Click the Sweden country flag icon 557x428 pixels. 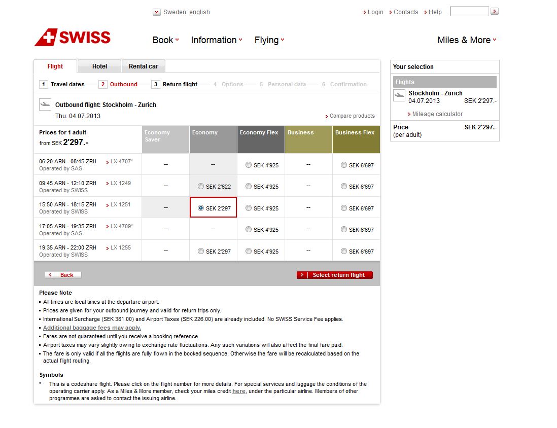[157, 12]
